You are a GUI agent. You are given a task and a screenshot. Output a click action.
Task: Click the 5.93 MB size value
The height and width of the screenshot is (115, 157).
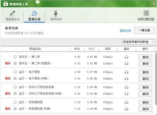click(92, 63)
